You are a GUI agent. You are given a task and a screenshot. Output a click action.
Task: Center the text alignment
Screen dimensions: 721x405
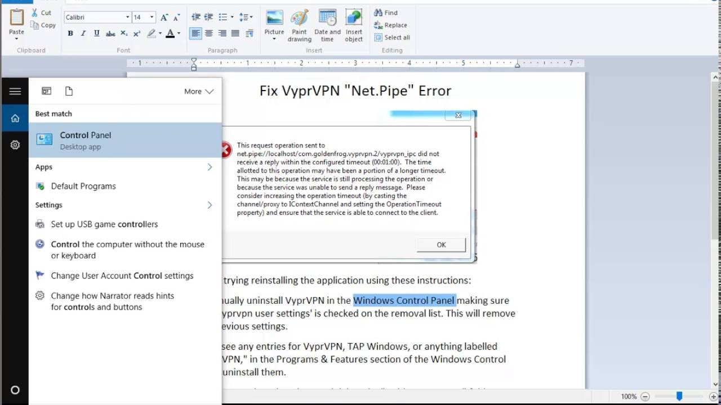(209, 34)
